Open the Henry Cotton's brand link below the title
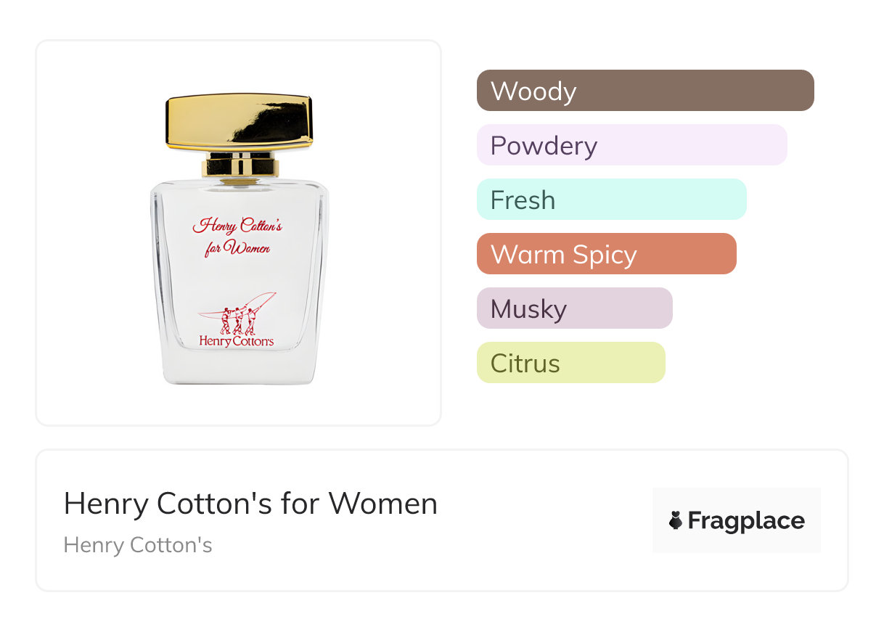Image resolution: width=884 pixels, height=627 pixels. (138, 545)
